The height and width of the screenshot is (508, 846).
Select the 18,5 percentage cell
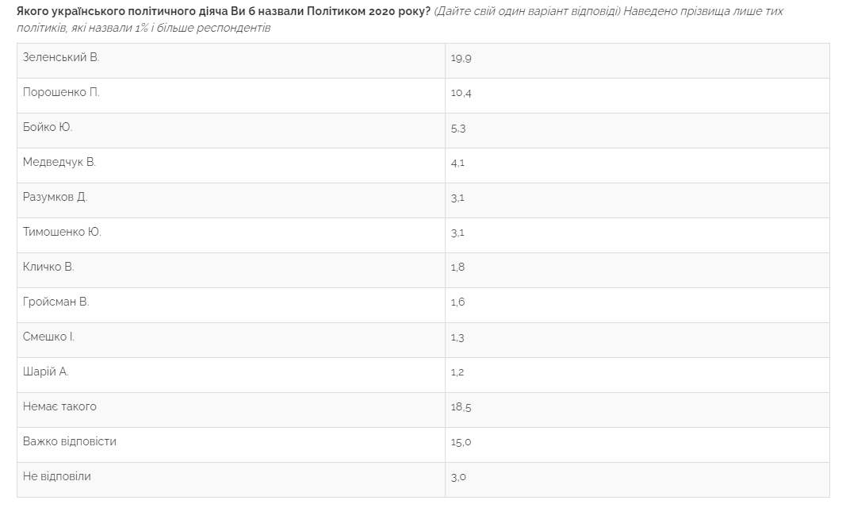point(461,407)
